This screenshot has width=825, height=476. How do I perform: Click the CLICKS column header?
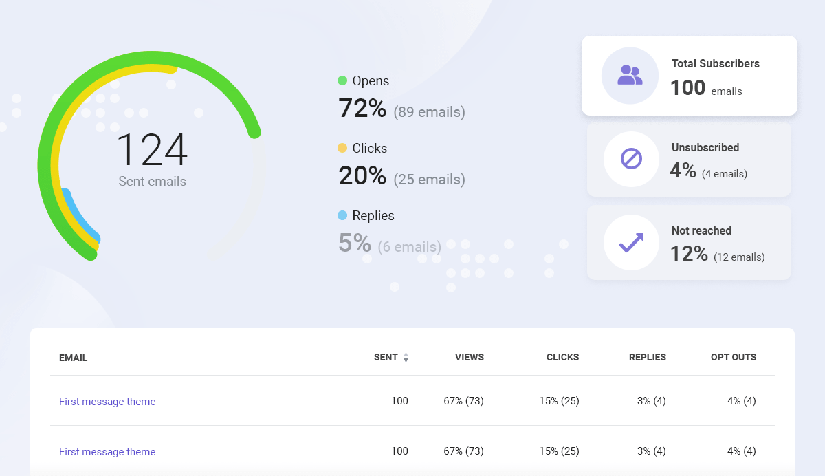pos(562,357)
